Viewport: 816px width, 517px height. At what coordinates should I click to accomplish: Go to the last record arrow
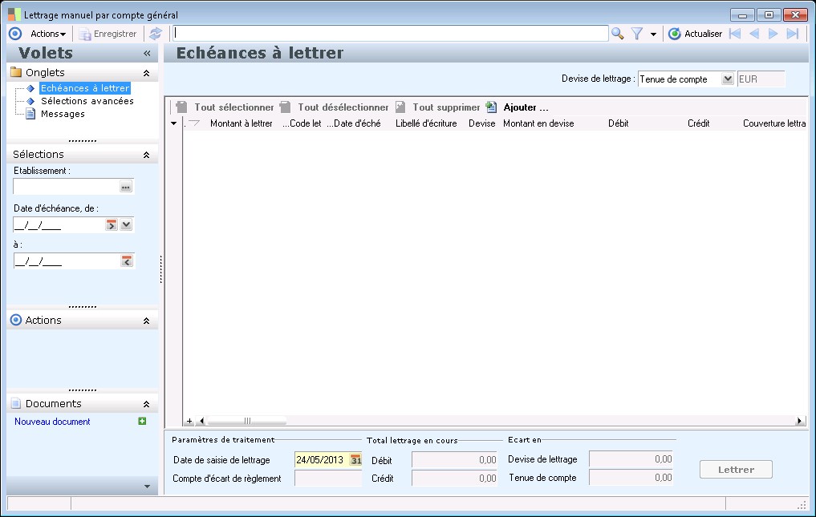coord(793,34)
